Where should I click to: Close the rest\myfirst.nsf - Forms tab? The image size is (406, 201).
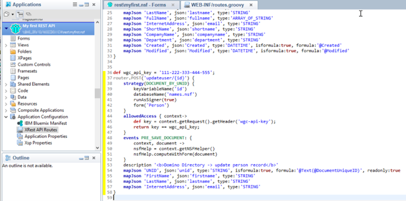(173, 5)
